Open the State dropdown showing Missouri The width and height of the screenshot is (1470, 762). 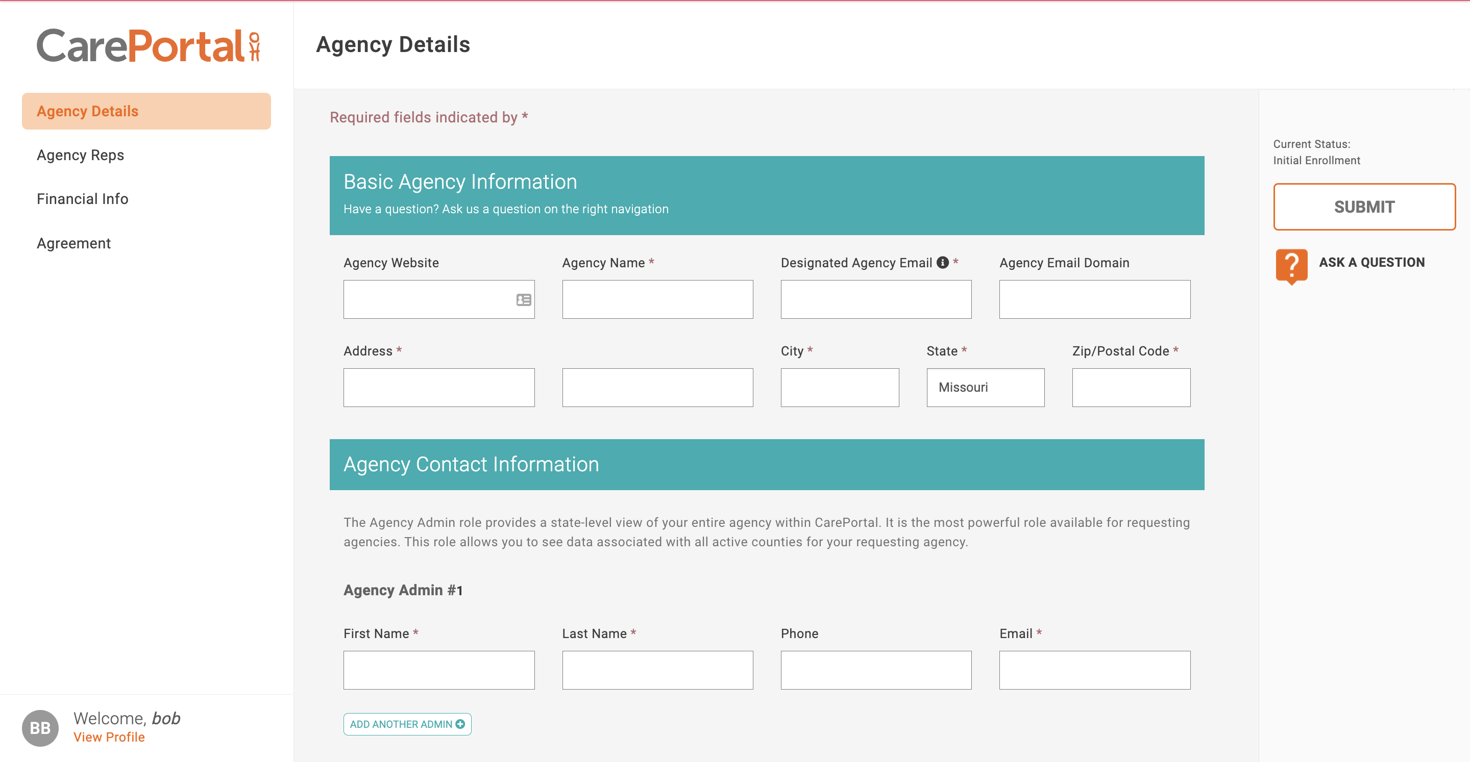click(985, 387)
